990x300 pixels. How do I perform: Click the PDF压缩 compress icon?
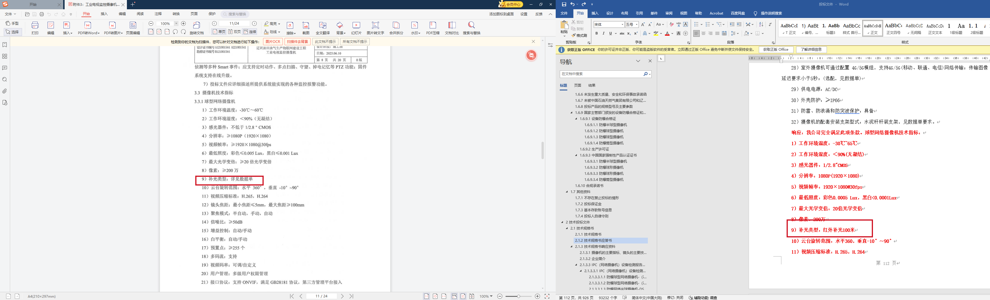point(432,26)
